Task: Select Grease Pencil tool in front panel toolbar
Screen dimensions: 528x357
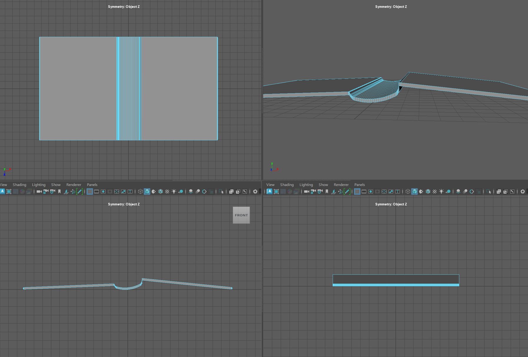Action: point(79,191)
